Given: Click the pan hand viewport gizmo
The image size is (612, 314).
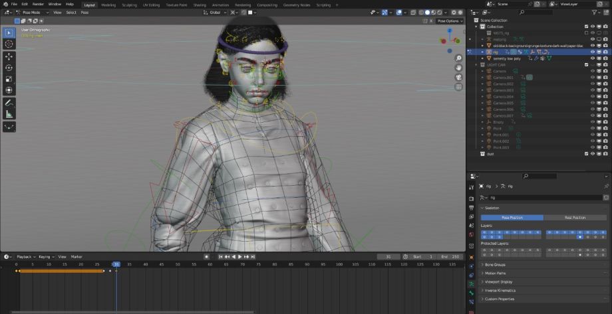Looking at the screenshot, I should 458,68.
